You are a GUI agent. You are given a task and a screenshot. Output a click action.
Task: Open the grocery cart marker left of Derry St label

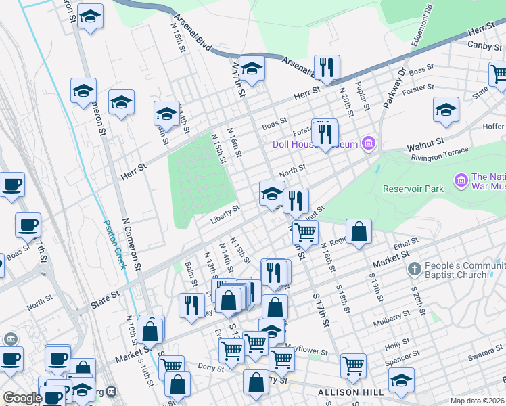tap(171, 367)
